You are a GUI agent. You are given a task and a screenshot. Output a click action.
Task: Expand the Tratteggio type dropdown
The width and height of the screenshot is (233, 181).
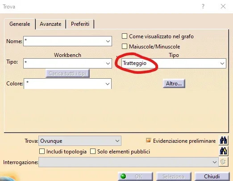(222, 64)
